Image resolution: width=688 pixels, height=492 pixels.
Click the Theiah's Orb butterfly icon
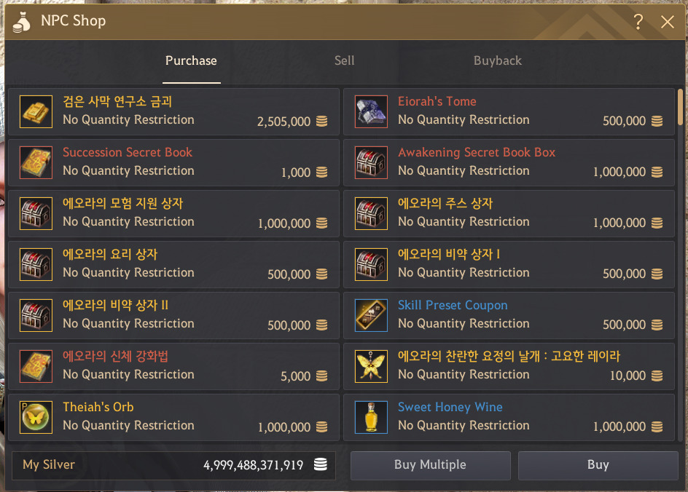coord(36,417)
